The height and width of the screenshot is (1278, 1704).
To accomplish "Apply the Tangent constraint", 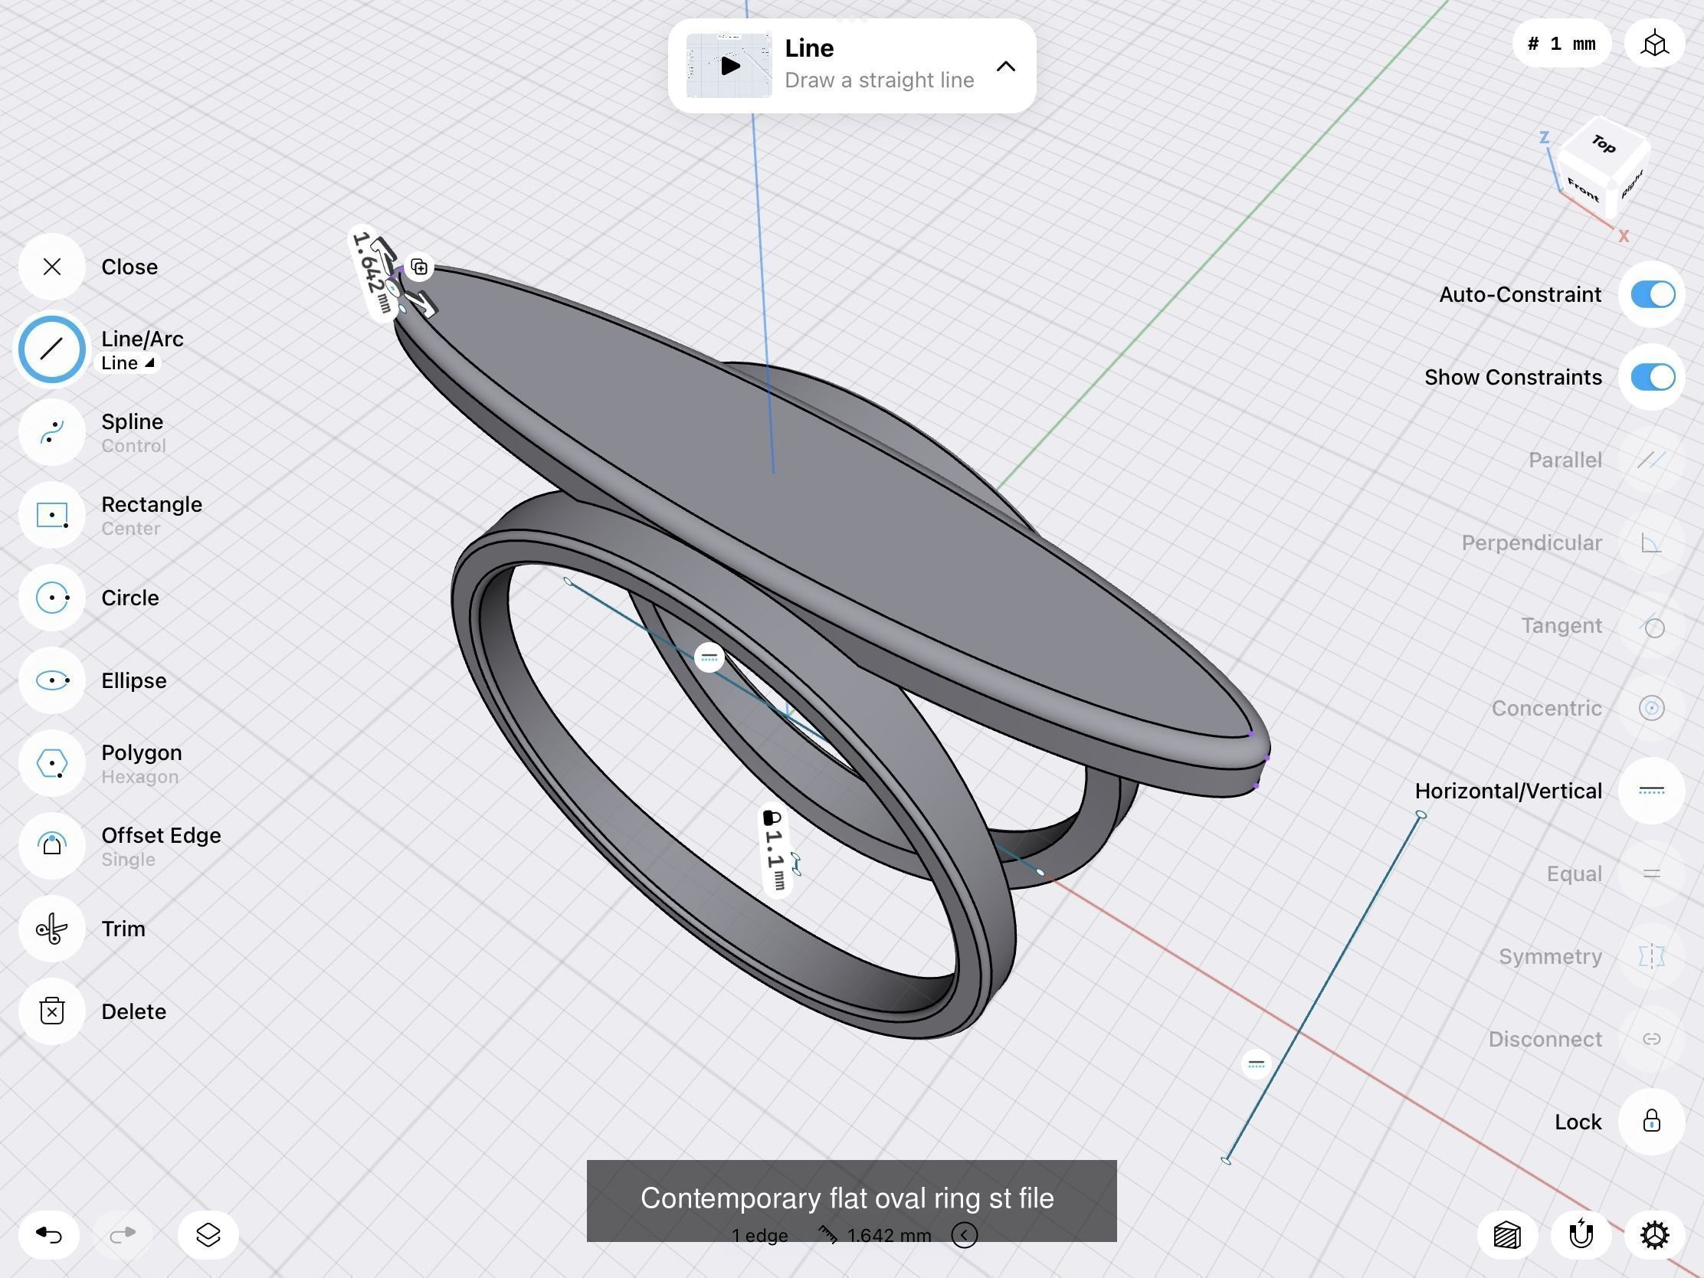I will (x=1652, y=625).
